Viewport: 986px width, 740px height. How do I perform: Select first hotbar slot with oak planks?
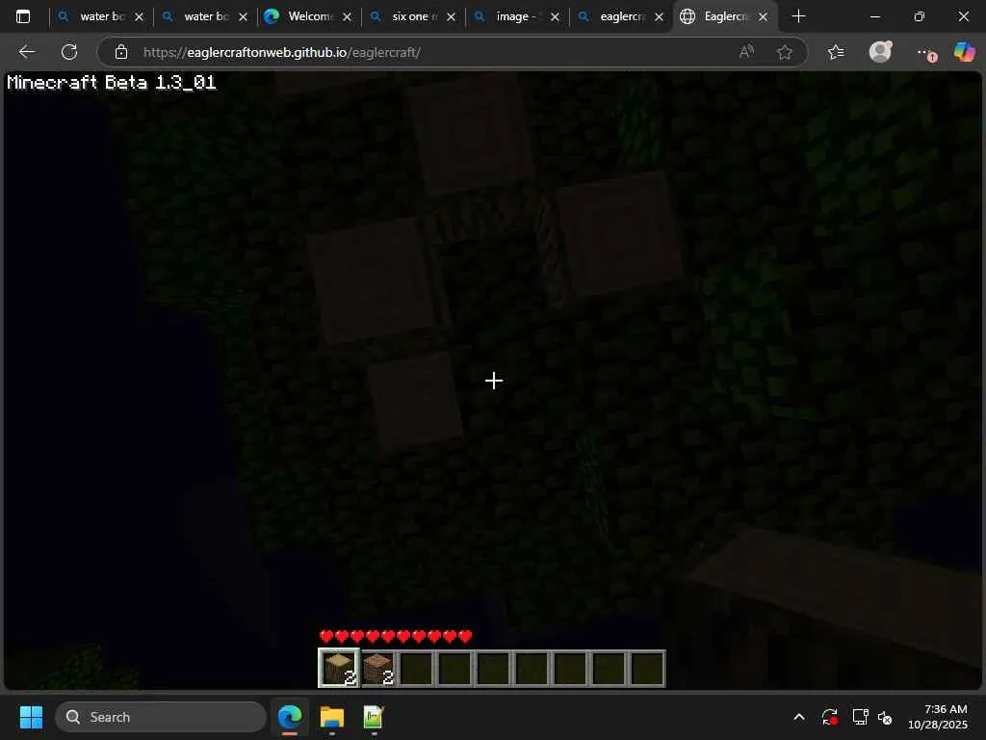pyautogui.click(x=339, y=669)
